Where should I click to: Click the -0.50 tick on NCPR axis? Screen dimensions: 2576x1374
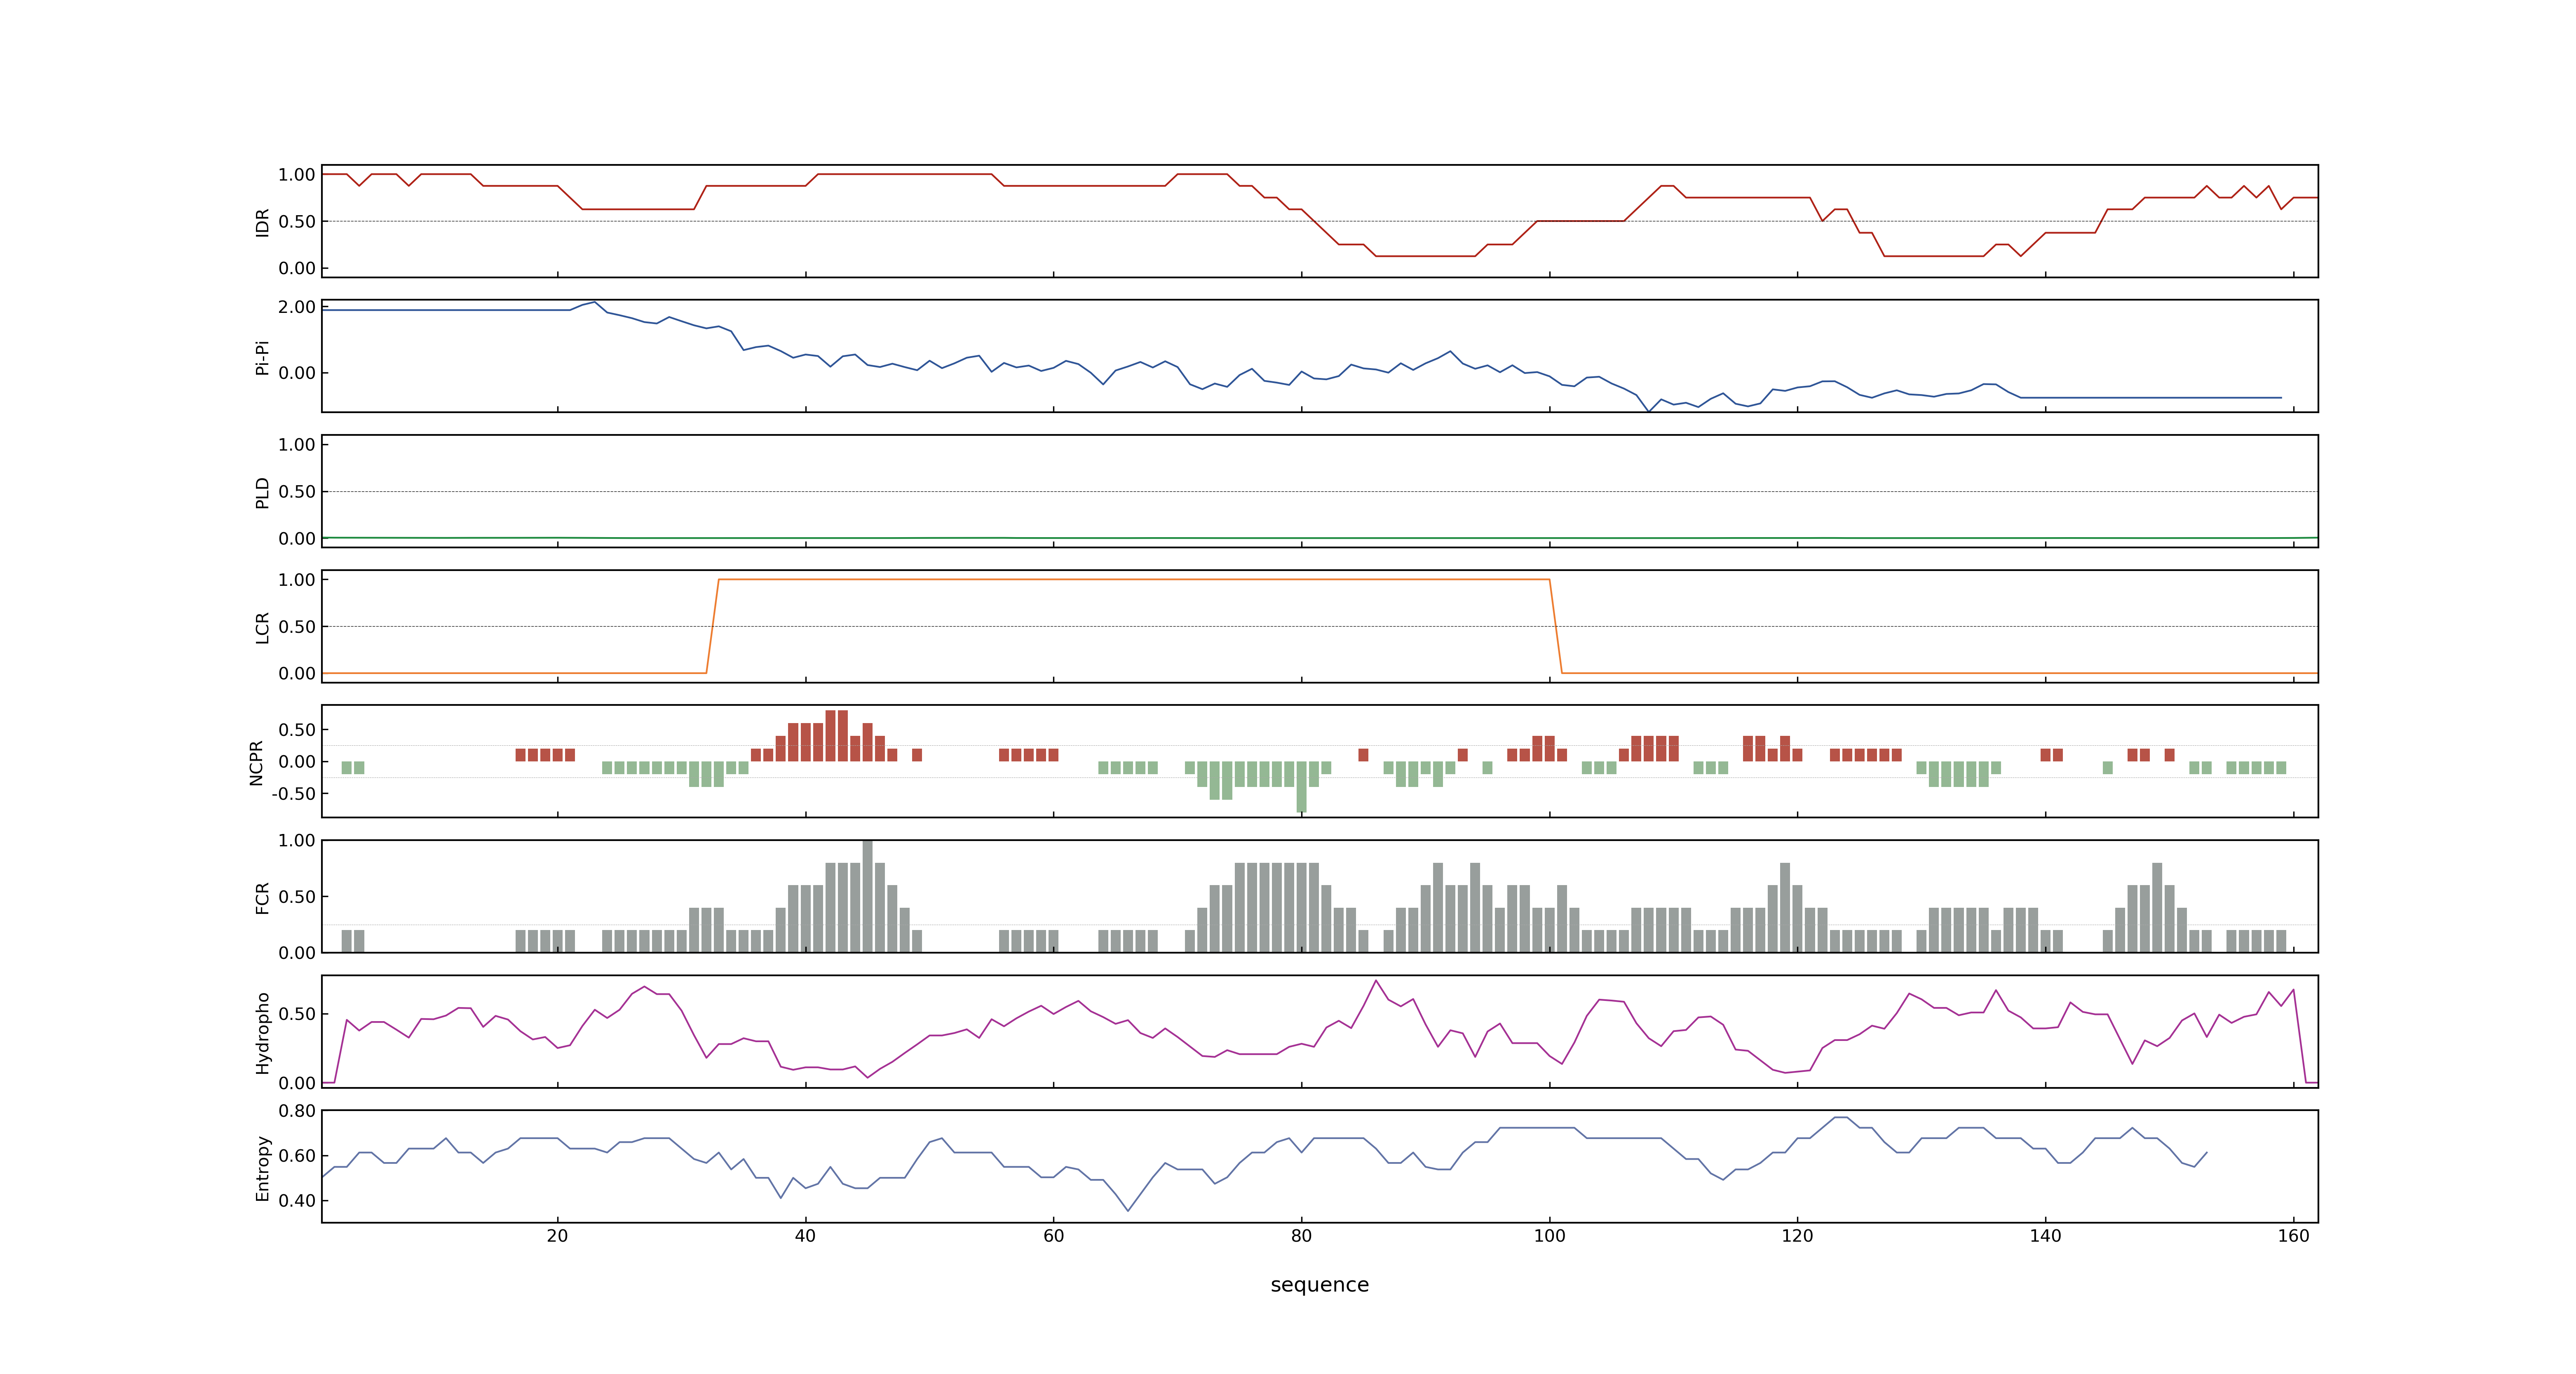pyautogui.click(x=293, y=794)
